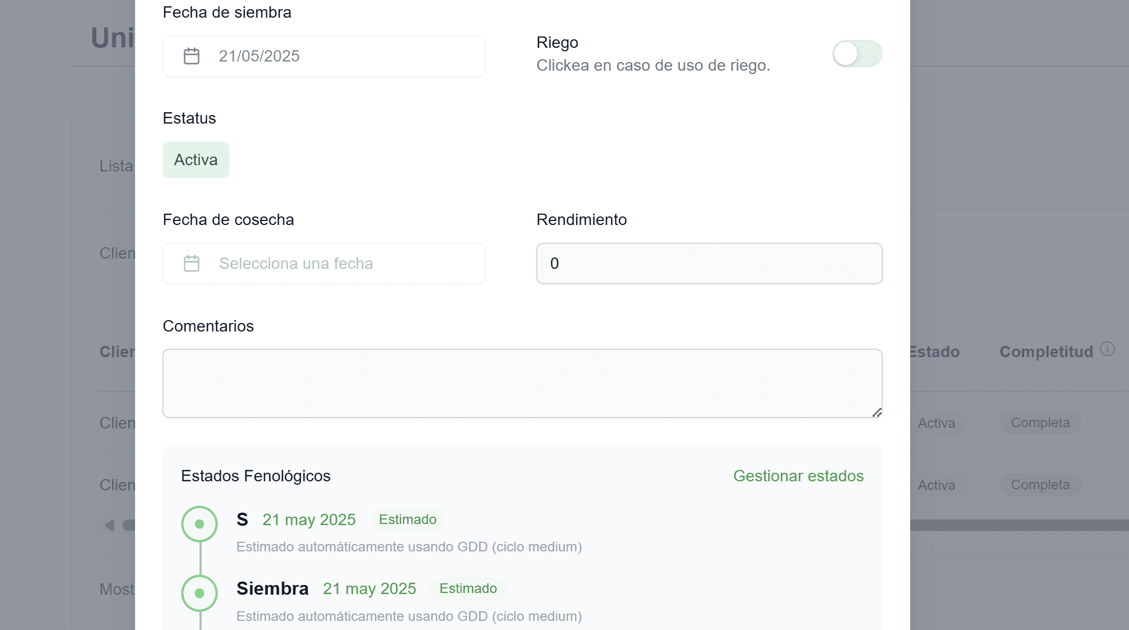Open the Fecha de cosecha date selector
The width and height of the screenshot is (1129, 630).
324,263
